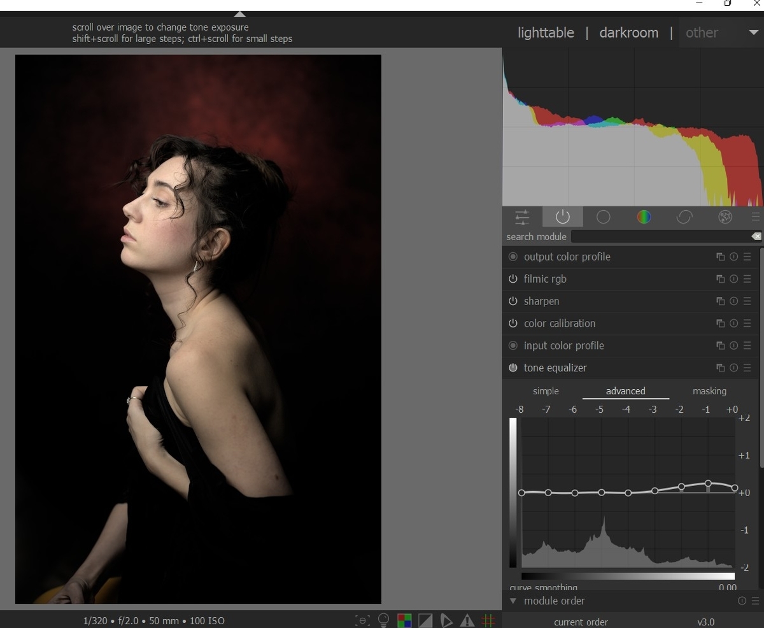This screenshot has width=764, height=628.
Task: Create new instance of filmic rgb
Action: tap(720, 279)
